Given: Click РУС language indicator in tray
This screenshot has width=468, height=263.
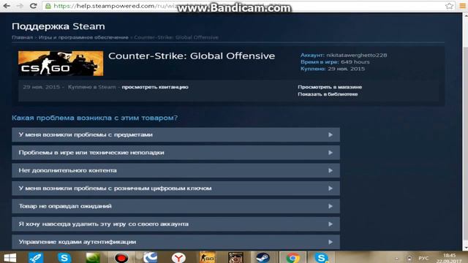Looking at the screenshot, I should click(423, 258).
